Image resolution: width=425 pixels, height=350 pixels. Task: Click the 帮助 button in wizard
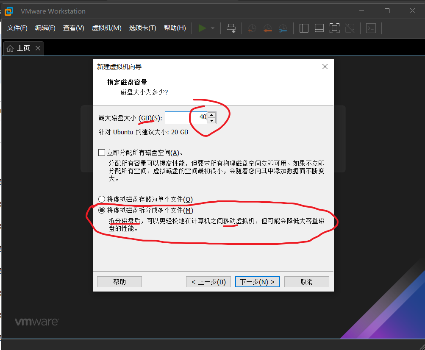click(x=119, y=282)
